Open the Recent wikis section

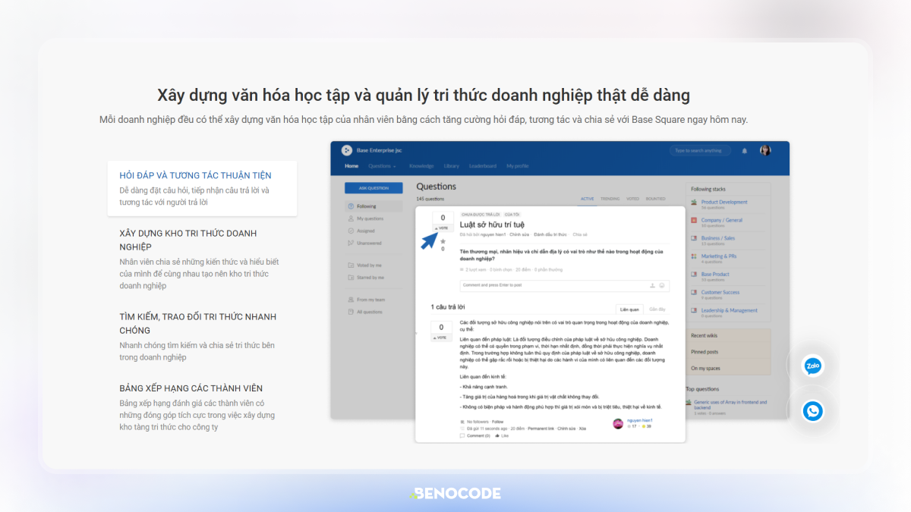point(728,335)
